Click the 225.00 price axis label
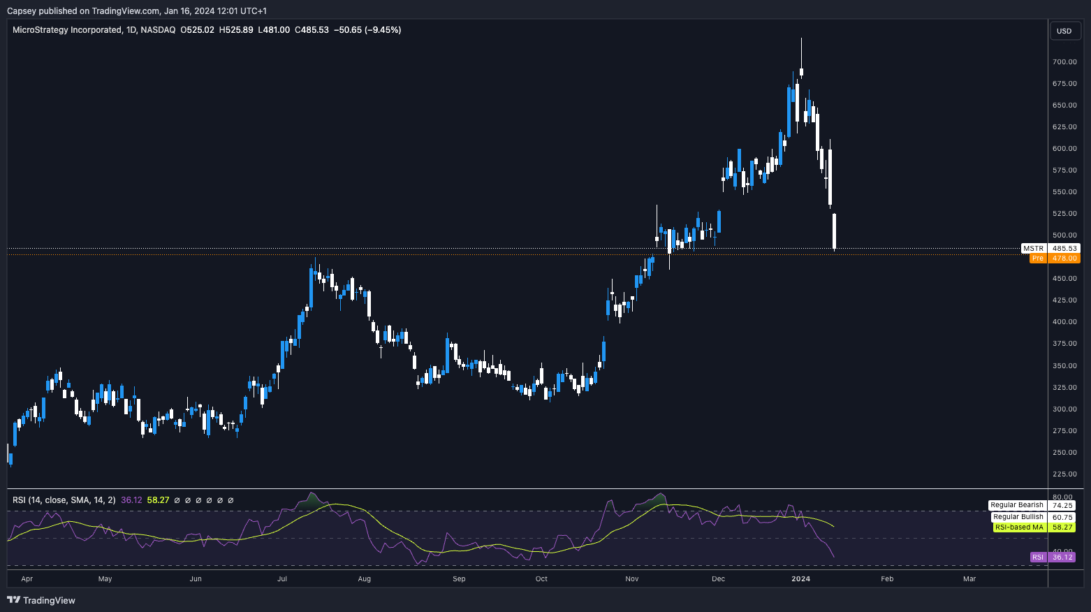1091x612 pixels. click(x=1064, y=474)
